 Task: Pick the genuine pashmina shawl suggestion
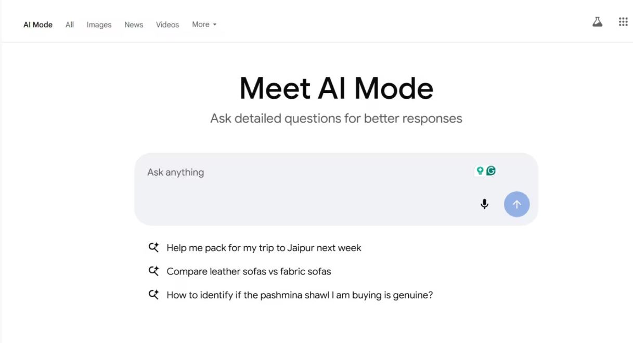pyautogui.click(x=300, y=295)
